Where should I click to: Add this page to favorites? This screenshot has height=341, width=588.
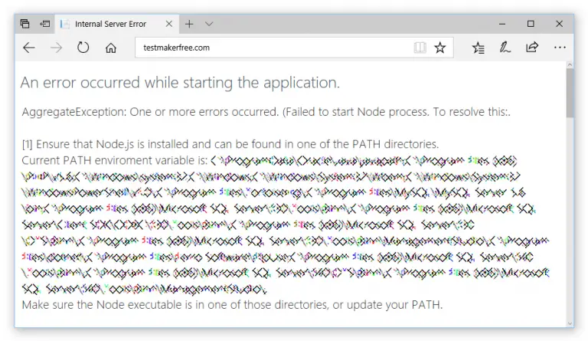tap(440, 48)
